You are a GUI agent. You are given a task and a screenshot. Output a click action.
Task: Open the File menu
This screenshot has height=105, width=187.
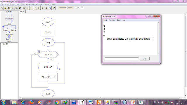coord(2,4)
